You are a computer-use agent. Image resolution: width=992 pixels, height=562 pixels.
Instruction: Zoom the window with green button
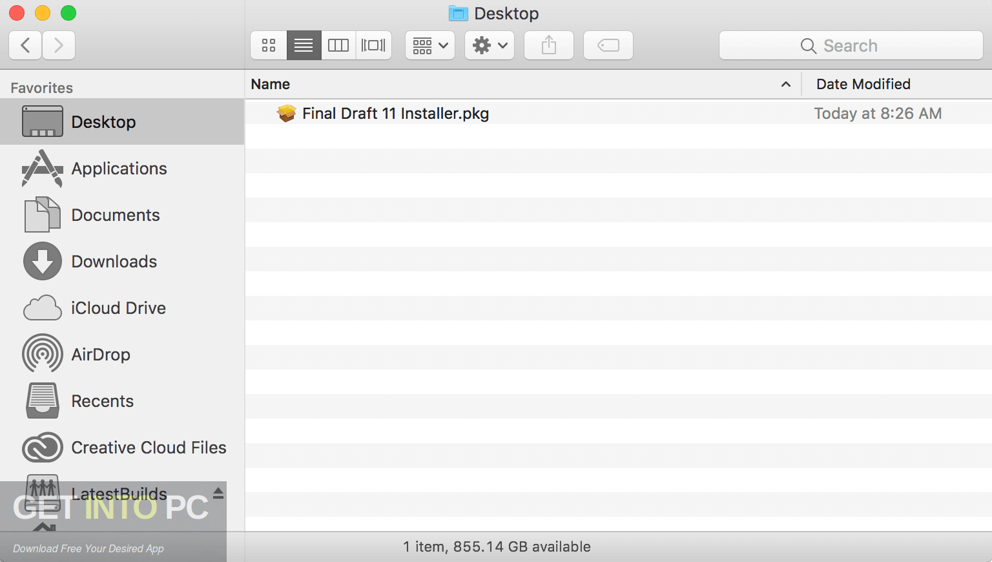(68, 13)
